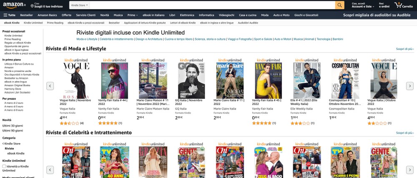417x178 pixels.
Task: Open Audible audiolibri promo banner text
Action: 377,15
